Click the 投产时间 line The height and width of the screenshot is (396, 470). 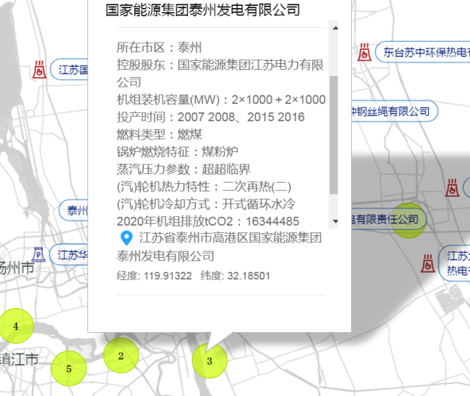[x=210, y=117]
